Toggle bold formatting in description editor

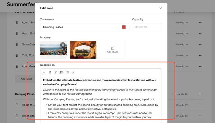[50, 72]
